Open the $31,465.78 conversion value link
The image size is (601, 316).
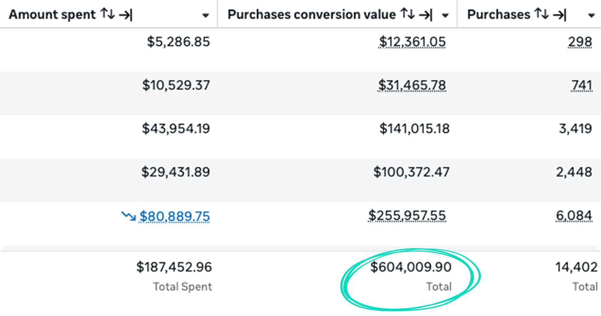point(412,85)
